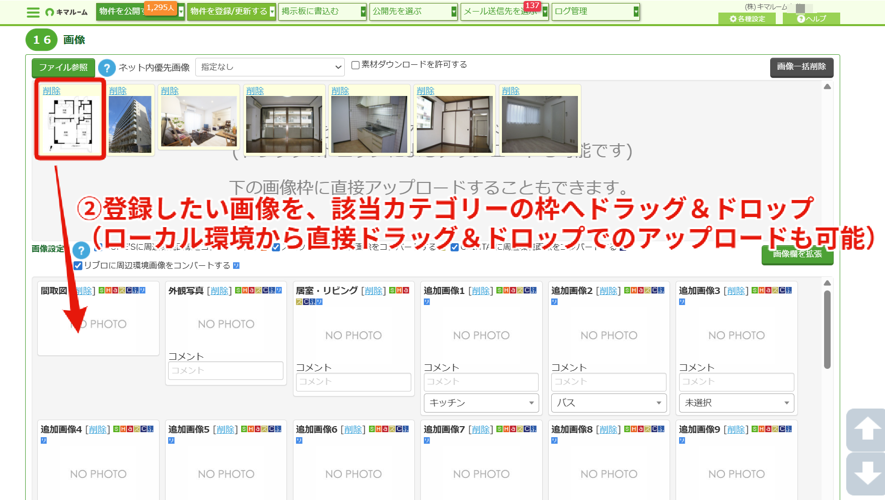
Task: Select curtained window room thumbnail
Action: pos(540,124)
